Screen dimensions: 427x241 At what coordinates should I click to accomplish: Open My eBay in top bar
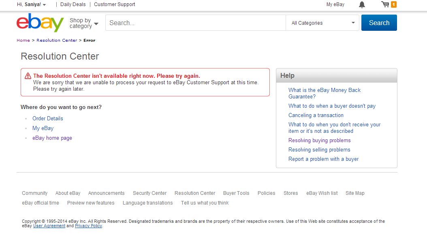click(335, 4)
